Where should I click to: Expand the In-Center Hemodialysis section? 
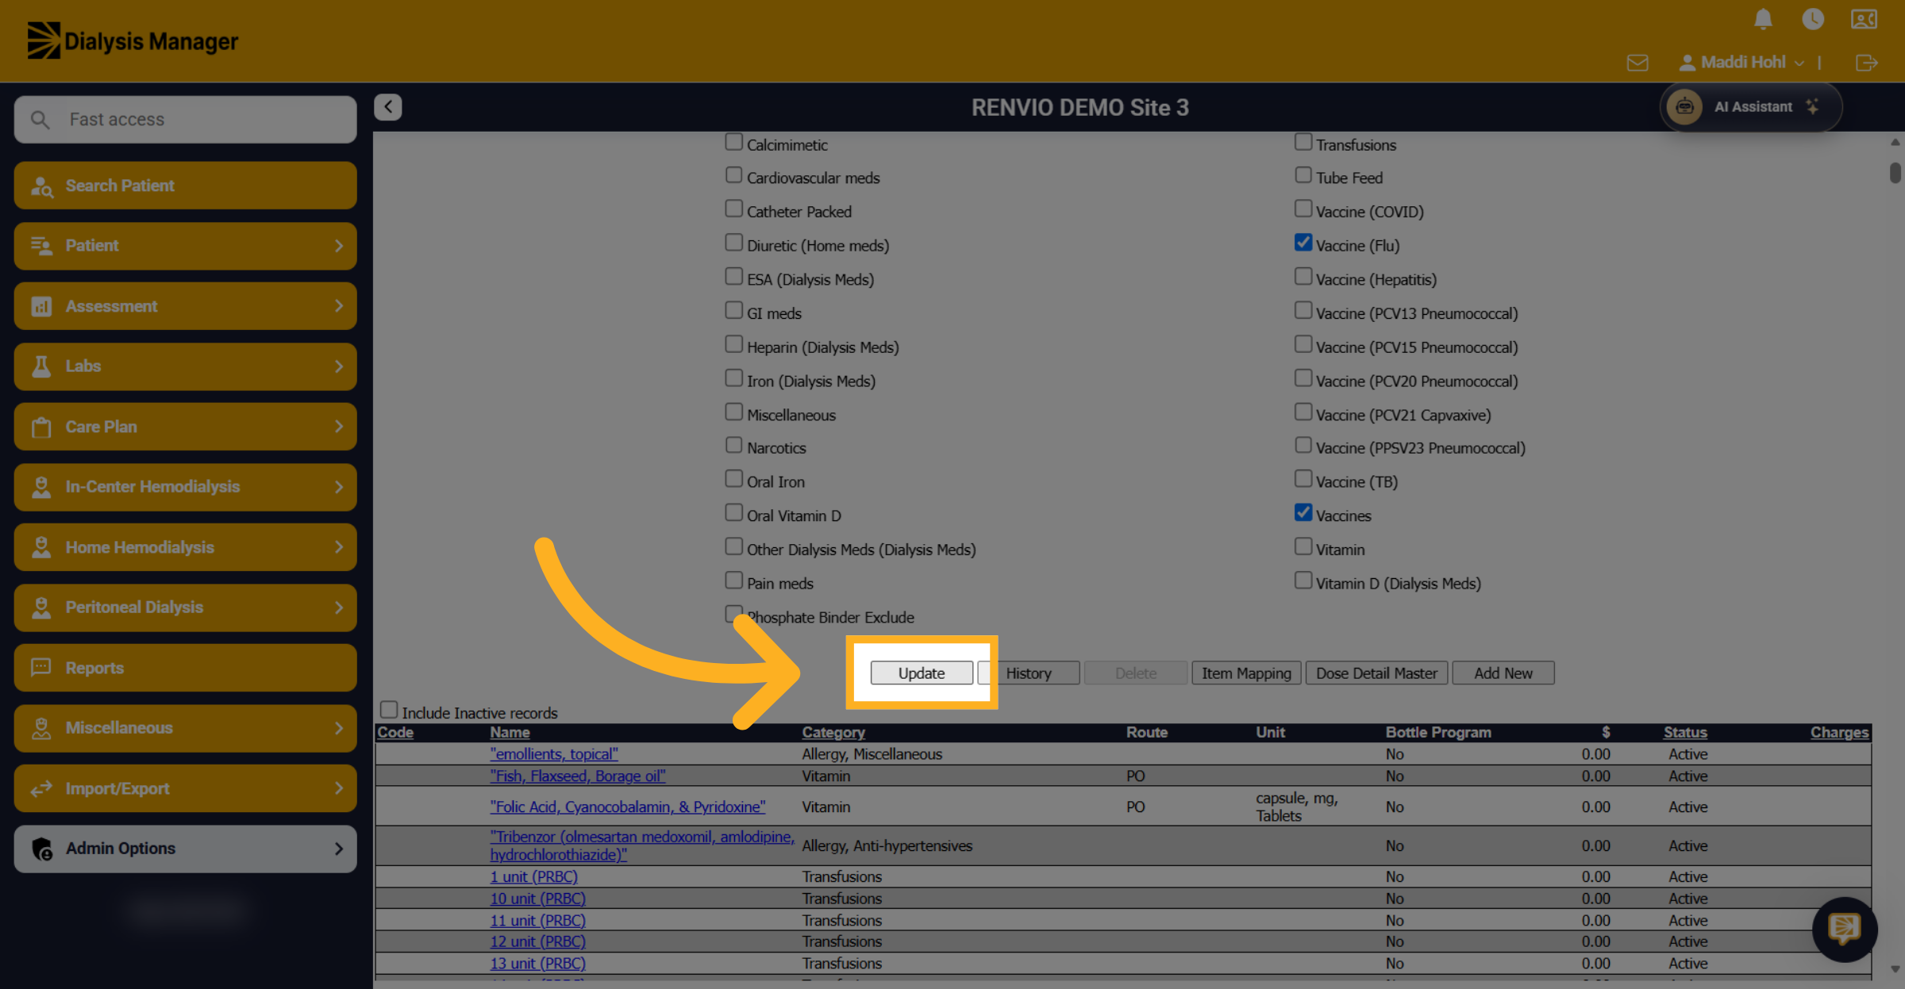point(185,487)
